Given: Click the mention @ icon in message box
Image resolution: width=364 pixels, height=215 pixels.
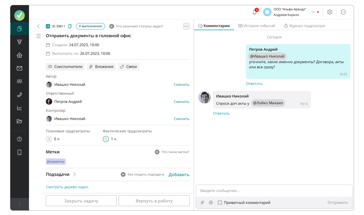Looking at the screenshot, I should 211,203.
